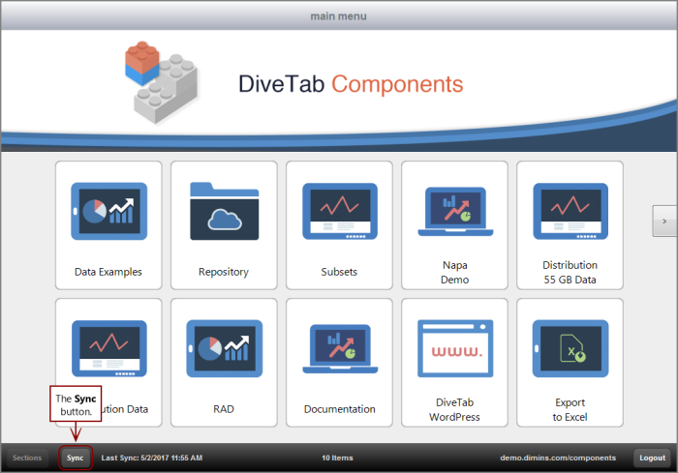Open the monitor icon beside RAD tile
Screen dimensions: 678x473
click(x=108, y=348)
